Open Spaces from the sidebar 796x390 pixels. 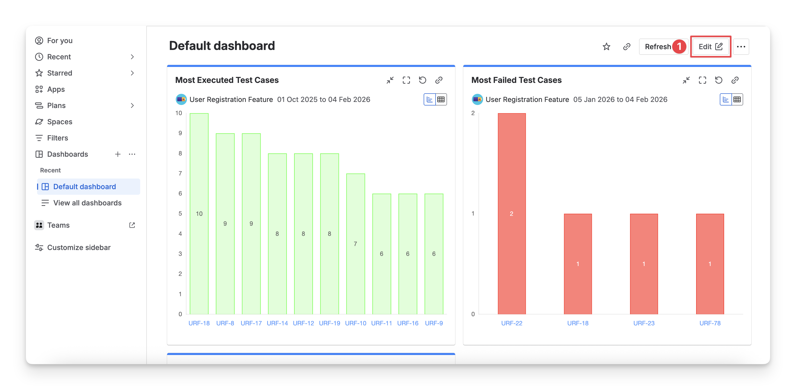coord(60,122)
